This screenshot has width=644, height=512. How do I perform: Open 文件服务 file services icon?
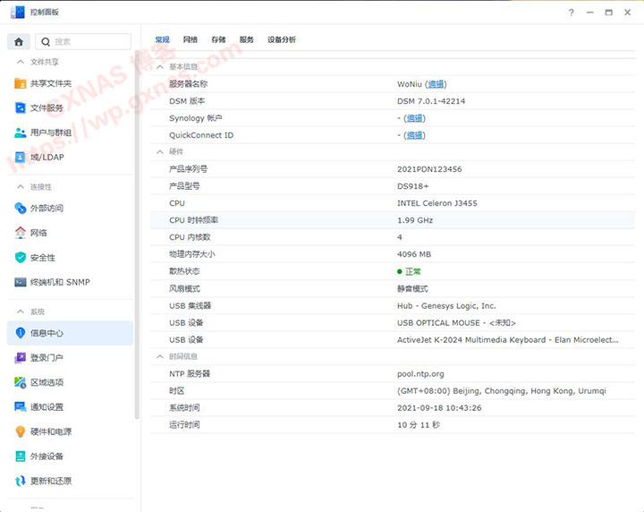coord(21,108)
